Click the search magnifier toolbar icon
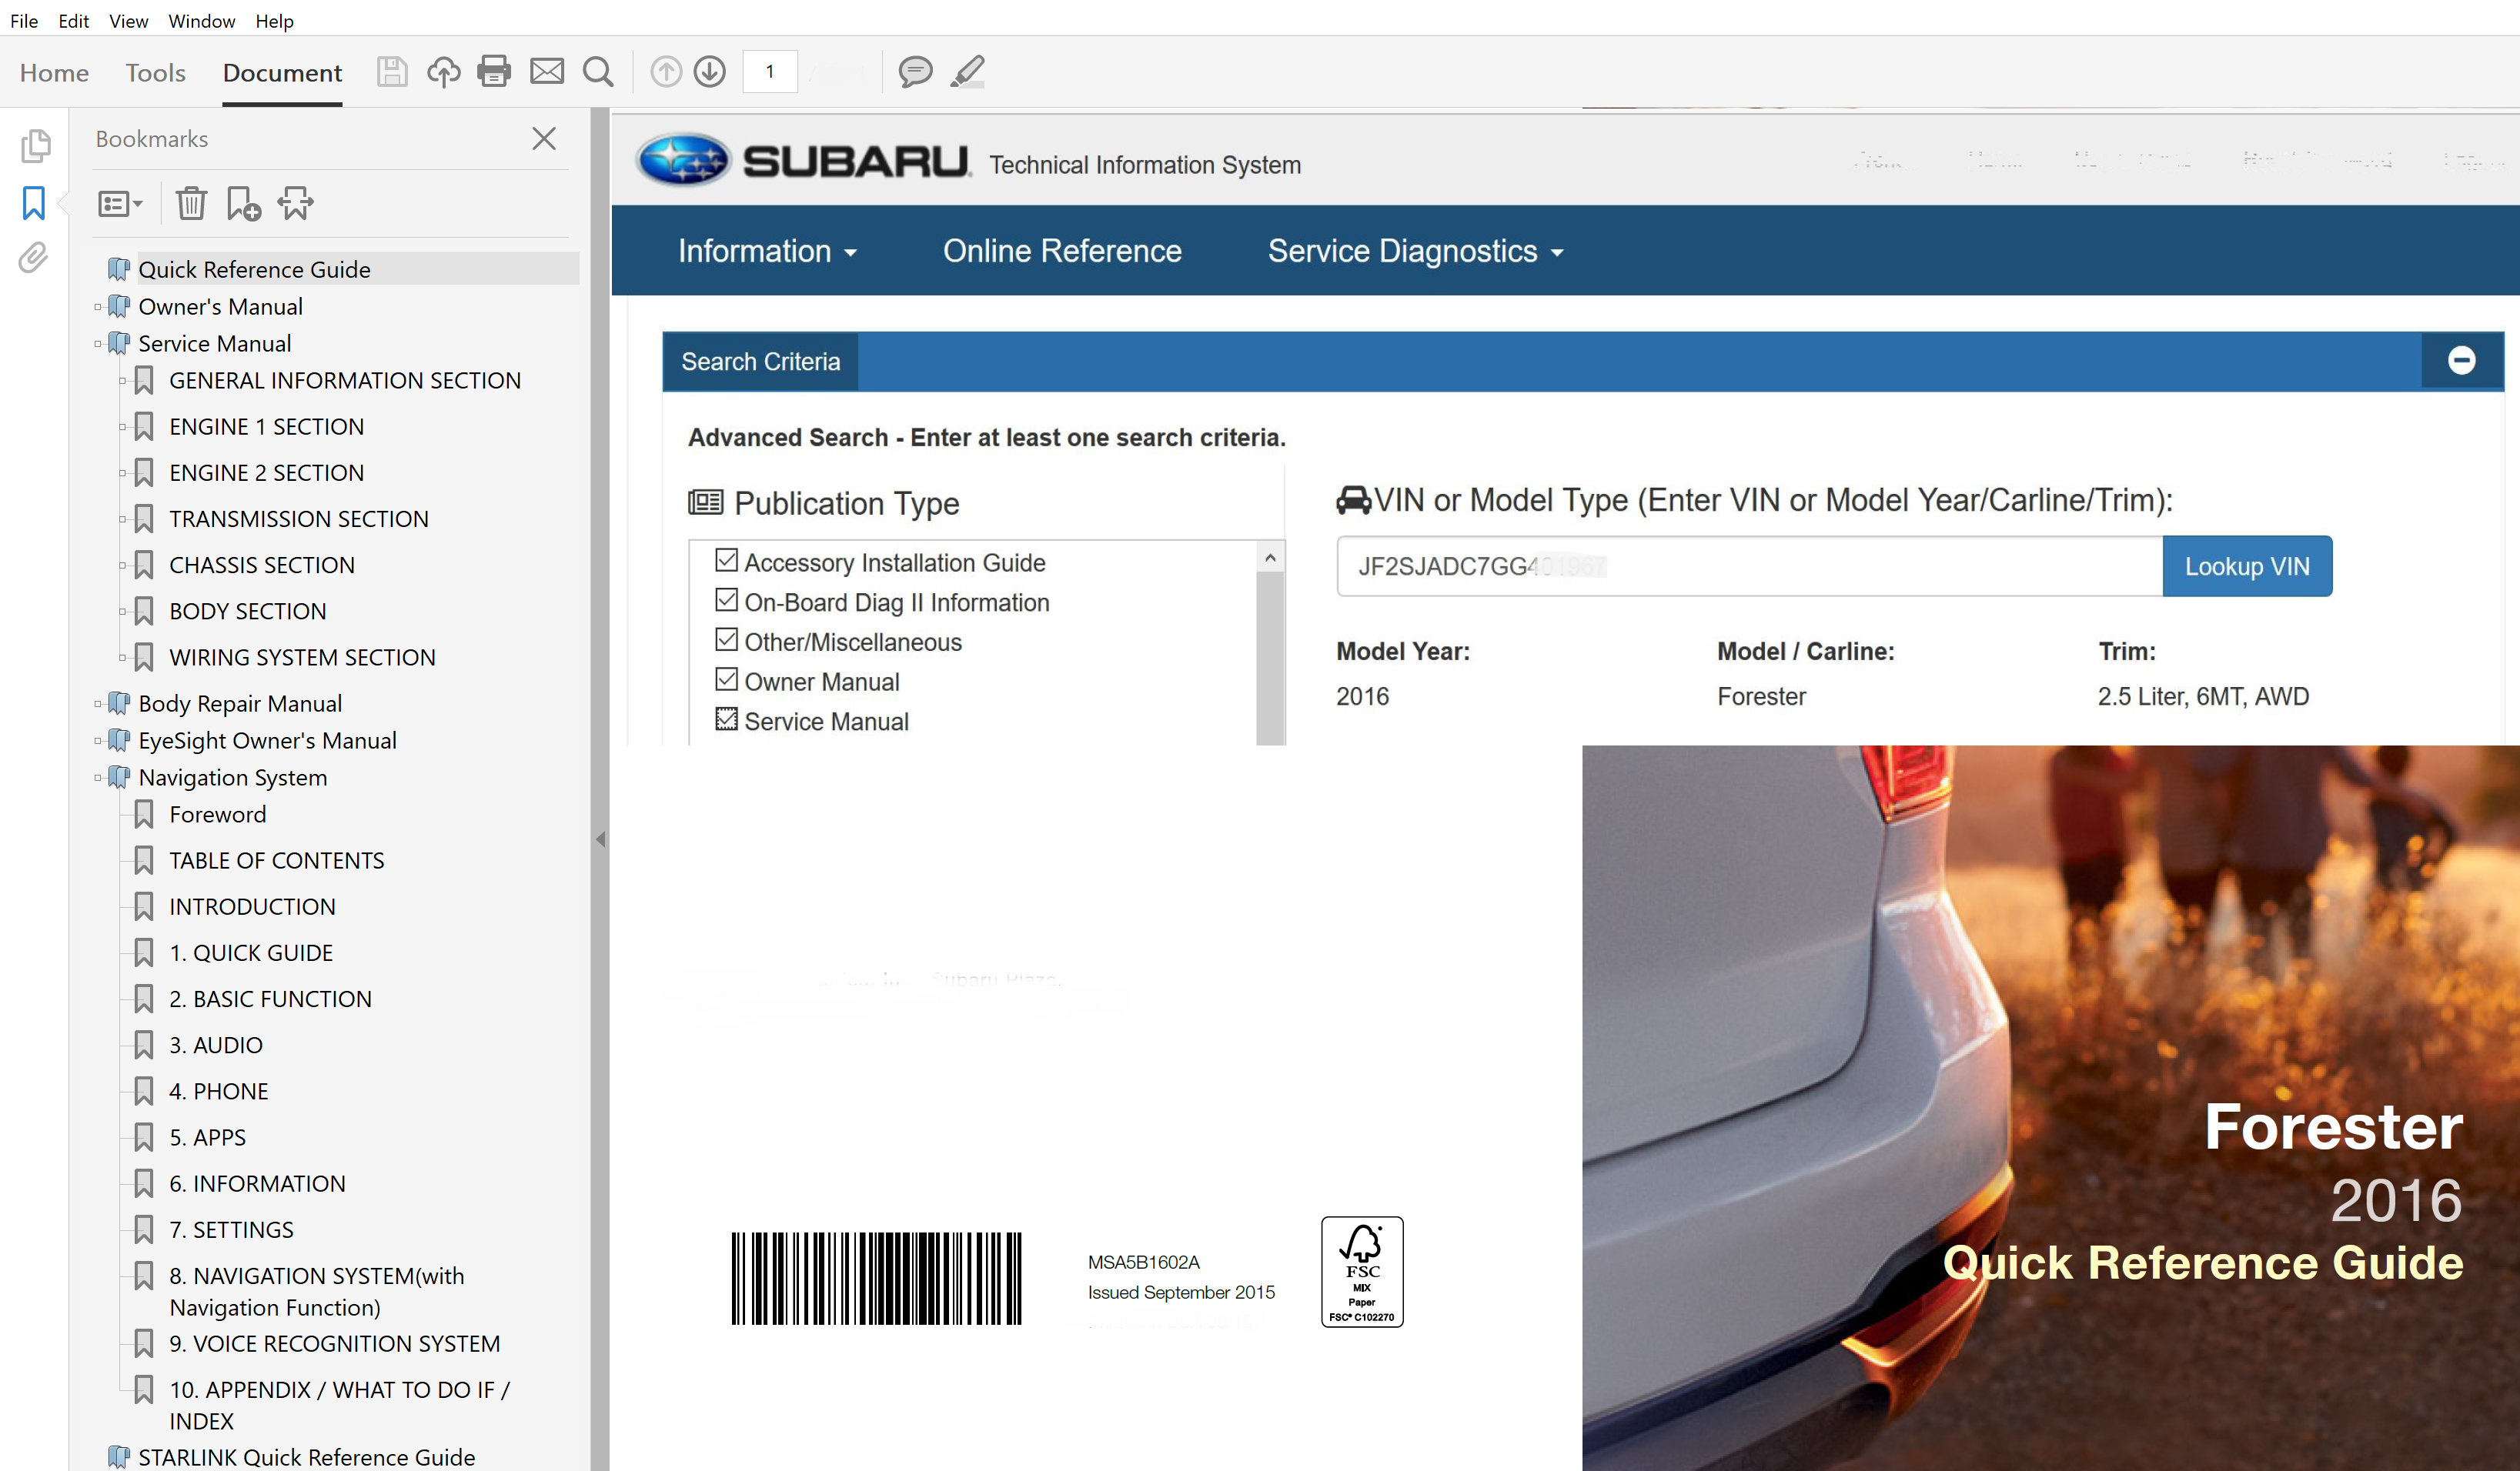The image size is (2520, 1471). tap(598, 72)
